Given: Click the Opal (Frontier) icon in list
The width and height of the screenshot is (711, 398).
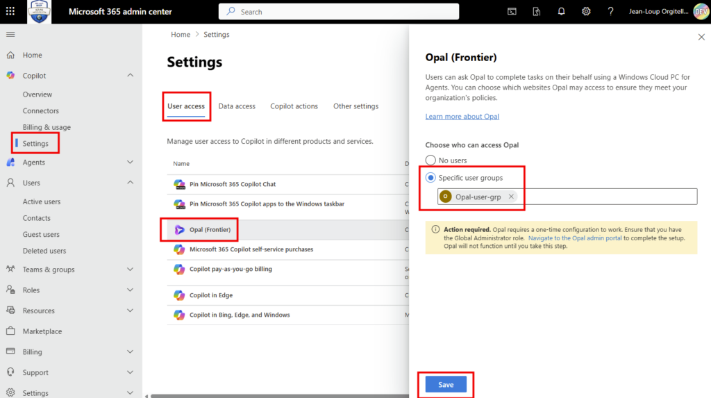Looking at the screenshot, I should (180, 229).
